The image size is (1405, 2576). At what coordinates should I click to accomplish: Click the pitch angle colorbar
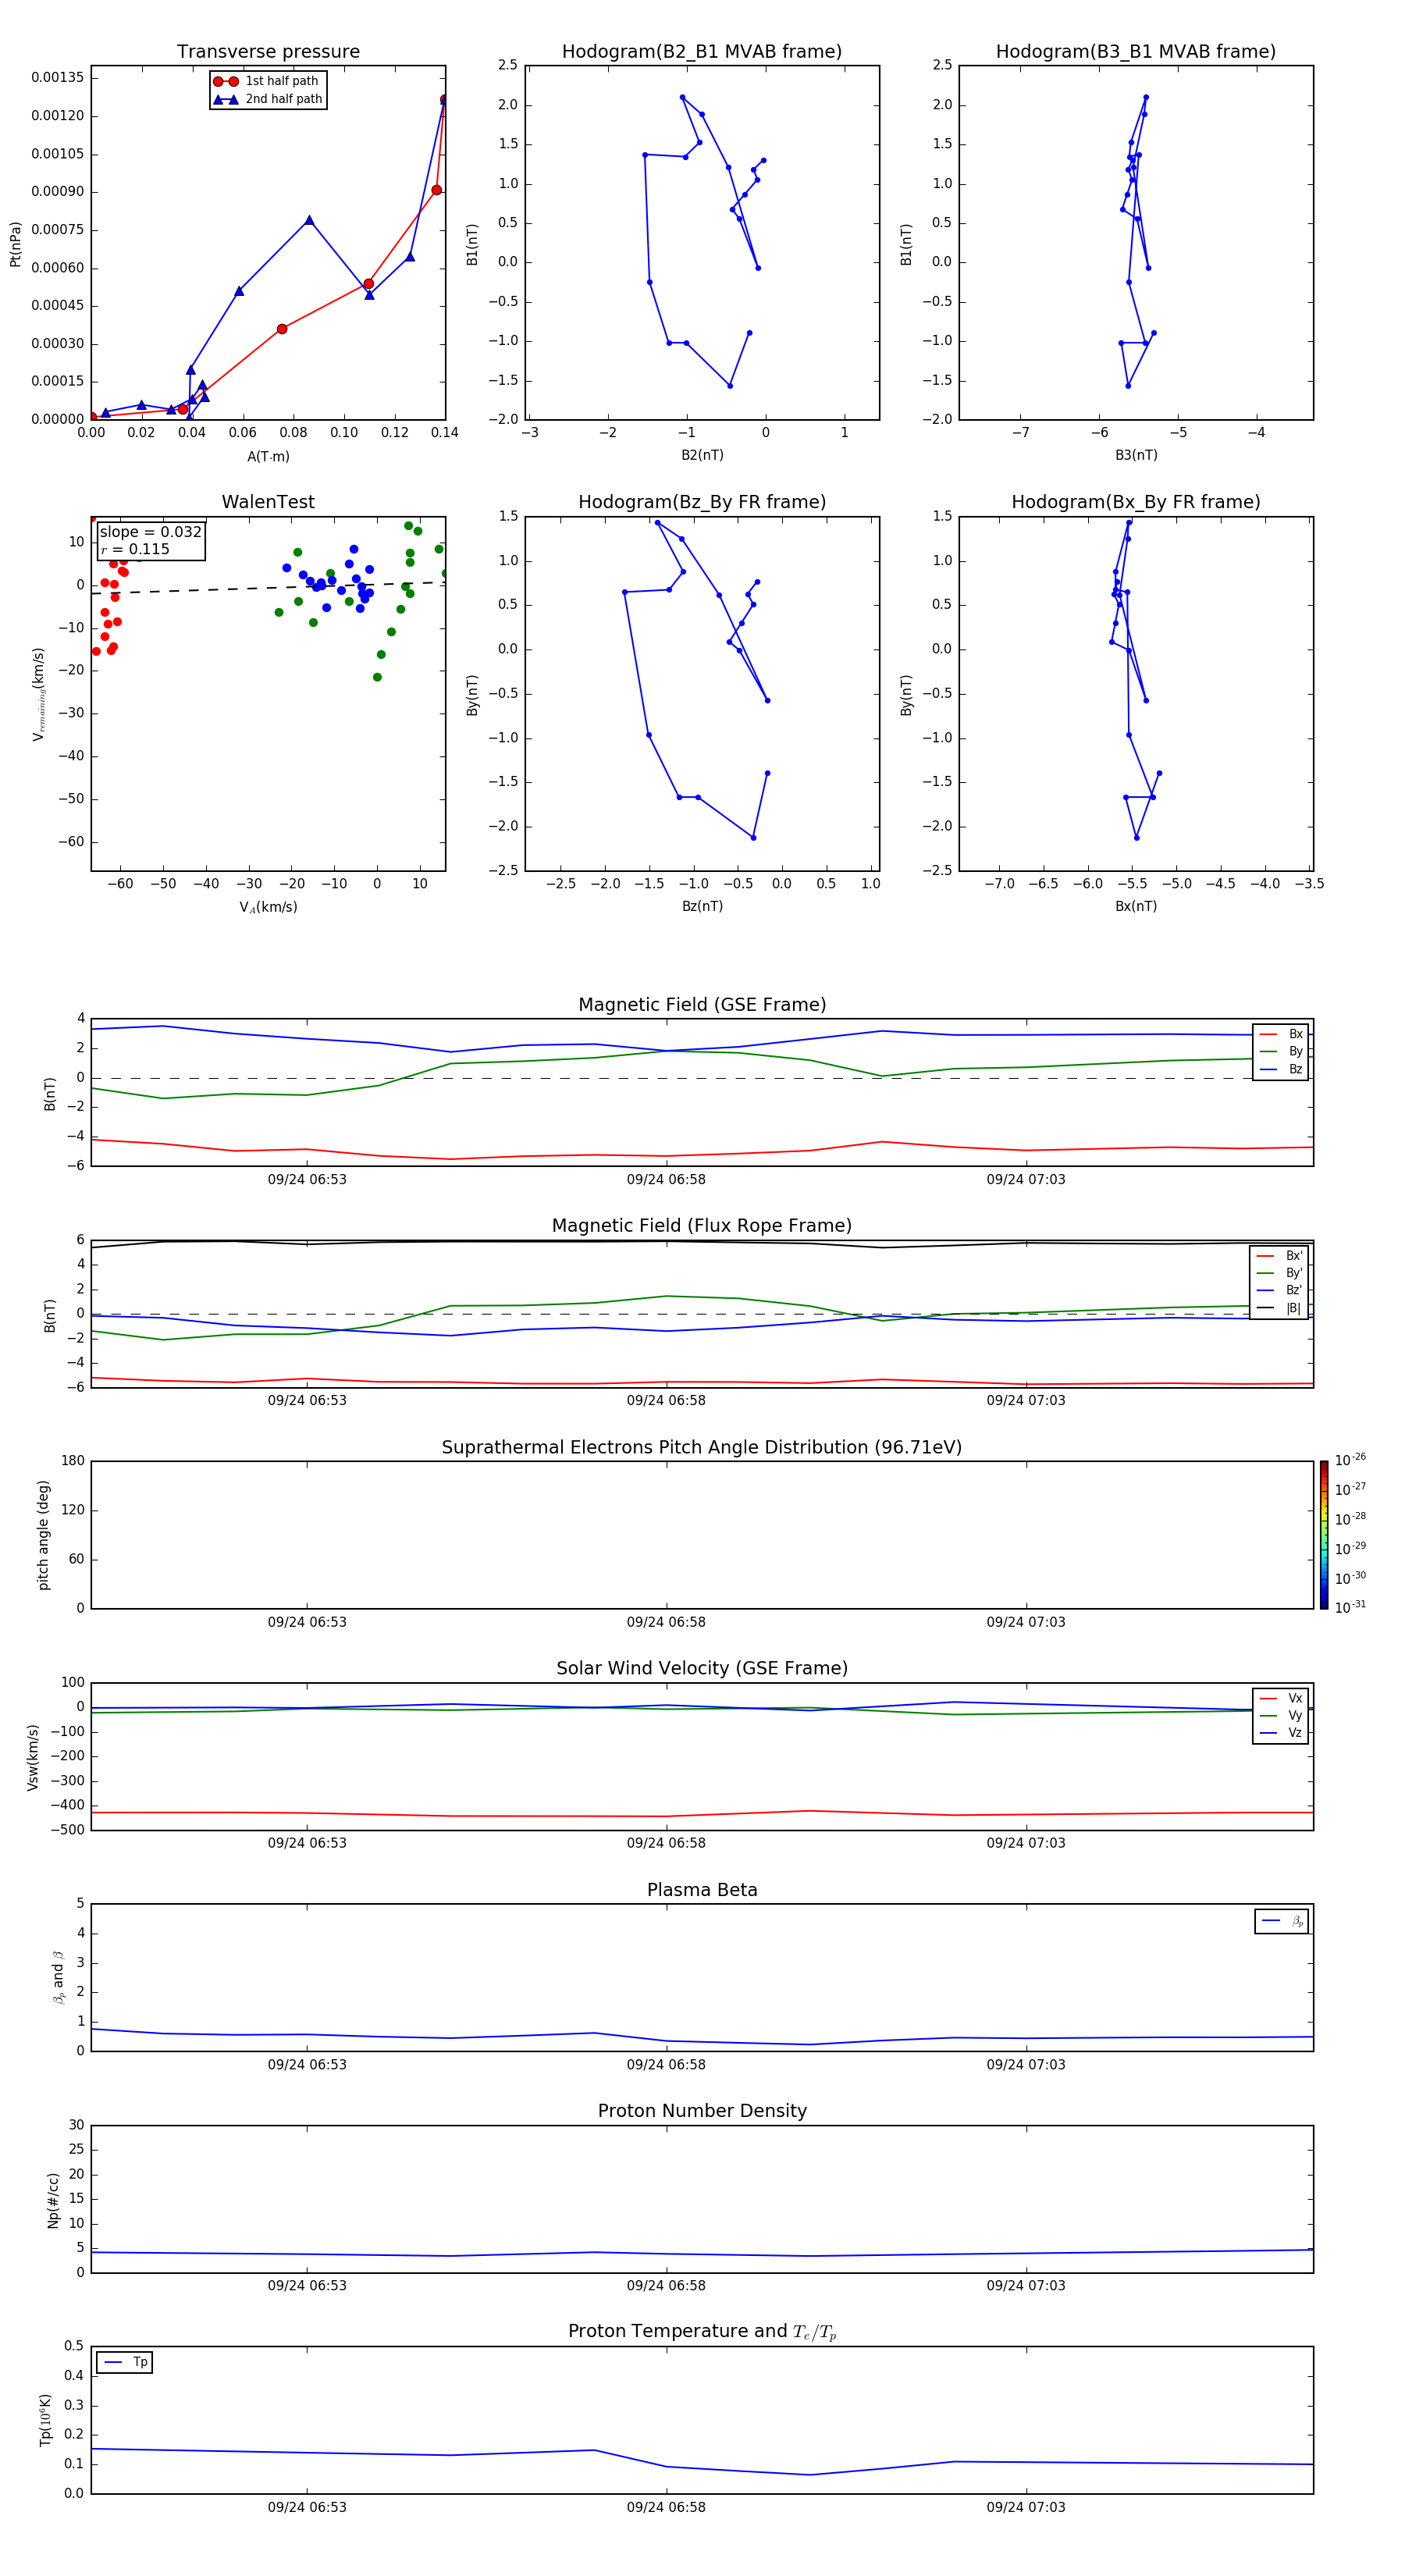[1324, 1535]
